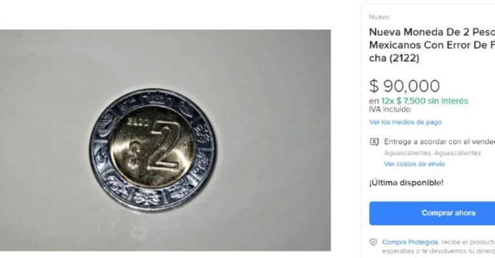
Task: Click the Nuevo condition label
Action: [379, 17]
